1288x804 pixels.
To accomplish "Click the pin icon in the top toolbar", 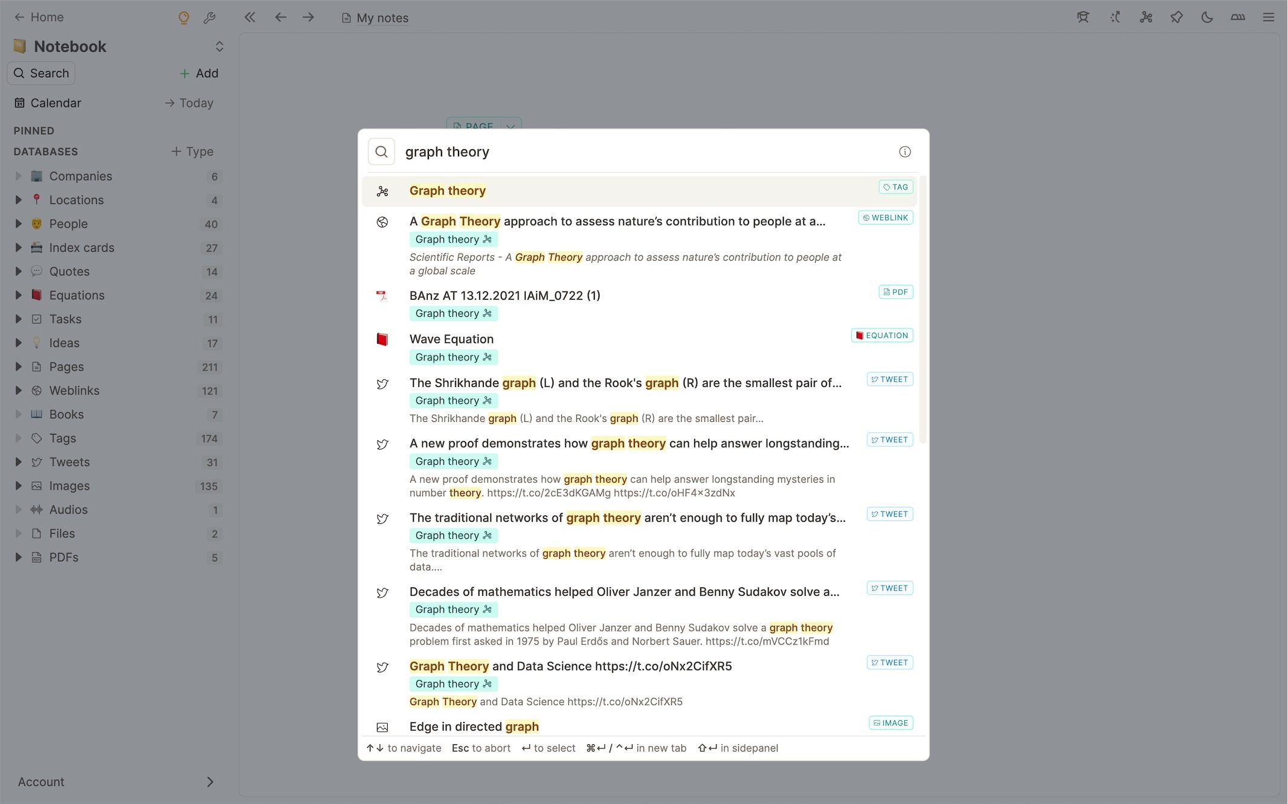I will coord(1176,18).
